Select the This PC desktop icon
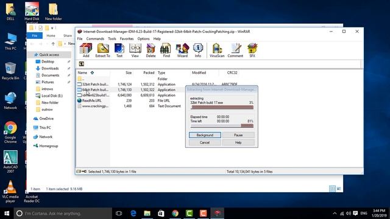 tap(10, 41)
